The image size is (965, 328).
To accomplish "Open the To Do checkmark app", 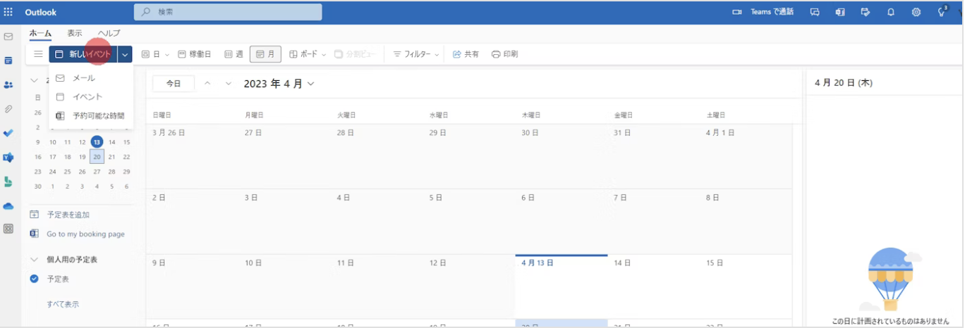I will pos(8,133).
